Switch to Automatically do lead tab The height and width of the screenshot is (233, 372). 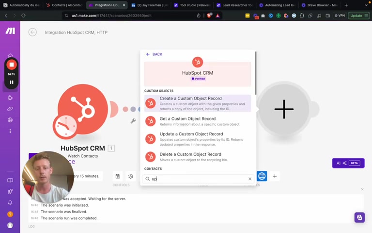pyautogui.click(x=22, y=5)
